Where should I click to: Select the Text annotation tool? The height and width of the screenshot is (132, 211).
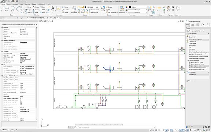pyautogui.click(x=53, y=9)
